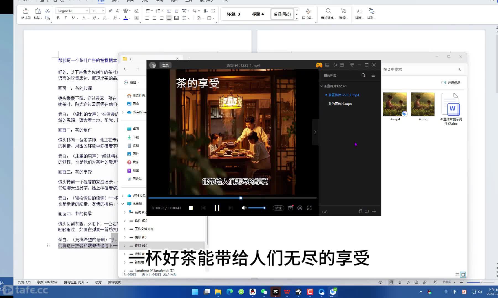The width and height of the screenshot is (498, 298).
Task: Expand hidden system tray icons chevron
Action: click(421, 292)
